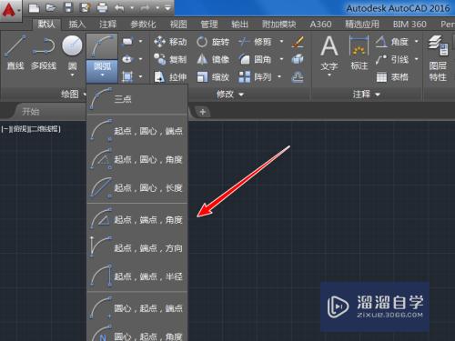Select the 拉伸 stretch tool
Image resolution: width=455 pixels, height=341 pixels.
(170, 77)
